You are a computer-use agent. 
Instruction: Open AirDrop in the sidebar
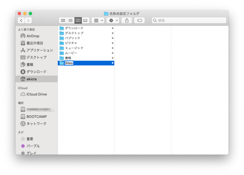pyautogui.click(x=33, y=36)
